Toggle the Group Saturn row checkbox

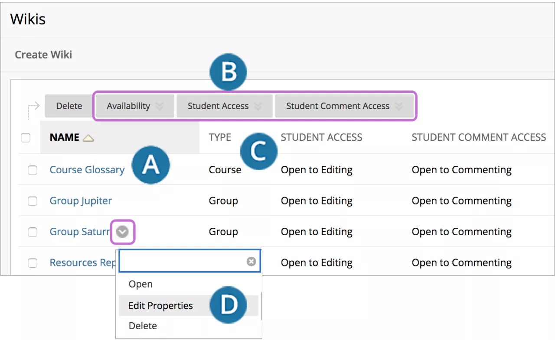[x=33, y=232]
